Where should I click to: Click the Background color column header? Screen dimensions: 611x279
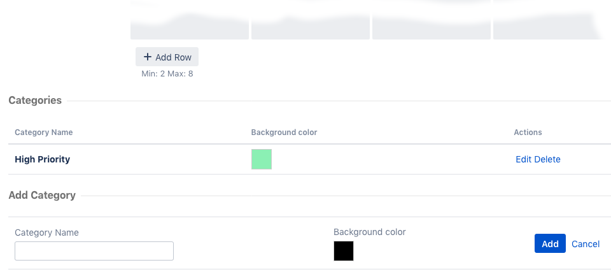pyautogui.click(x=284, y=132)
